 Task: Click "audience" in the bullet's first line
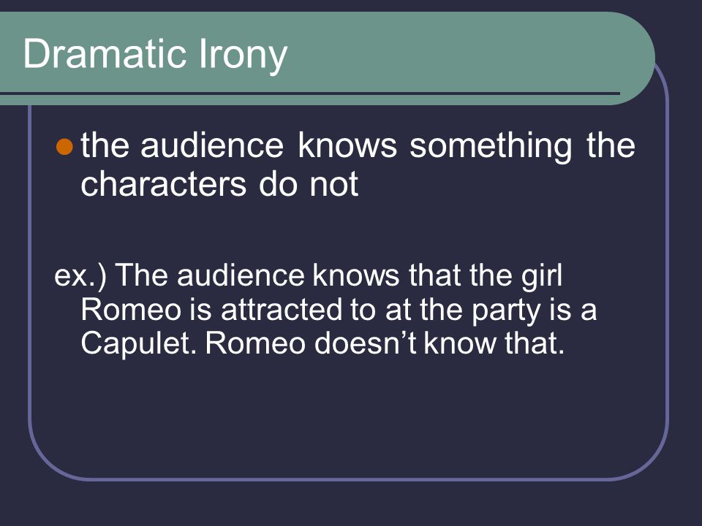point(212,146)
